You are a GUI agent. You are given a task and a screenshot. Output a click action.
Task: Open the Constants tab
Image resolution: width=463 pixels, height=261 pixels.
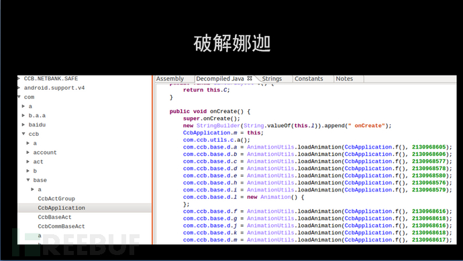point(309,79)
